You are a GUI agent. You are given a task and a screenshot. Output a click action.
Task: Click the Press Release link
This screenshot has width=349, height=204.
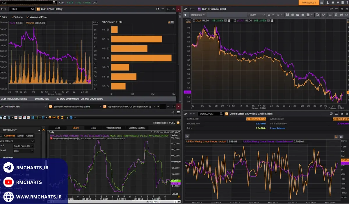pyautogui.click(x=277, y=128)
